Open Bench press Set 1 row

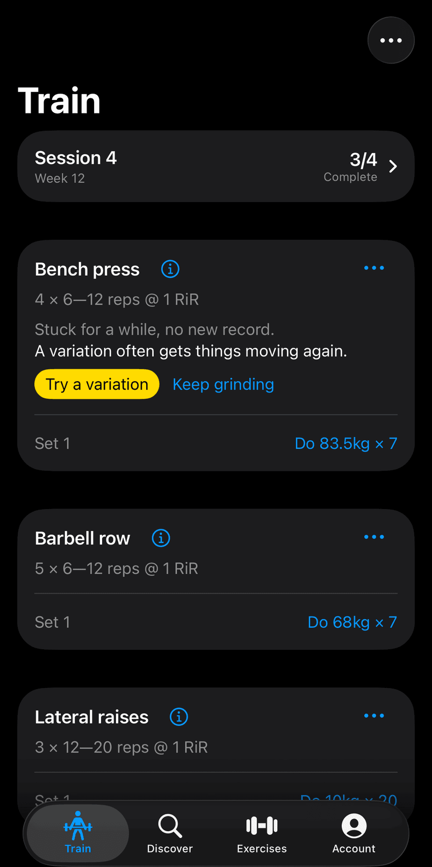pos(216,443)
